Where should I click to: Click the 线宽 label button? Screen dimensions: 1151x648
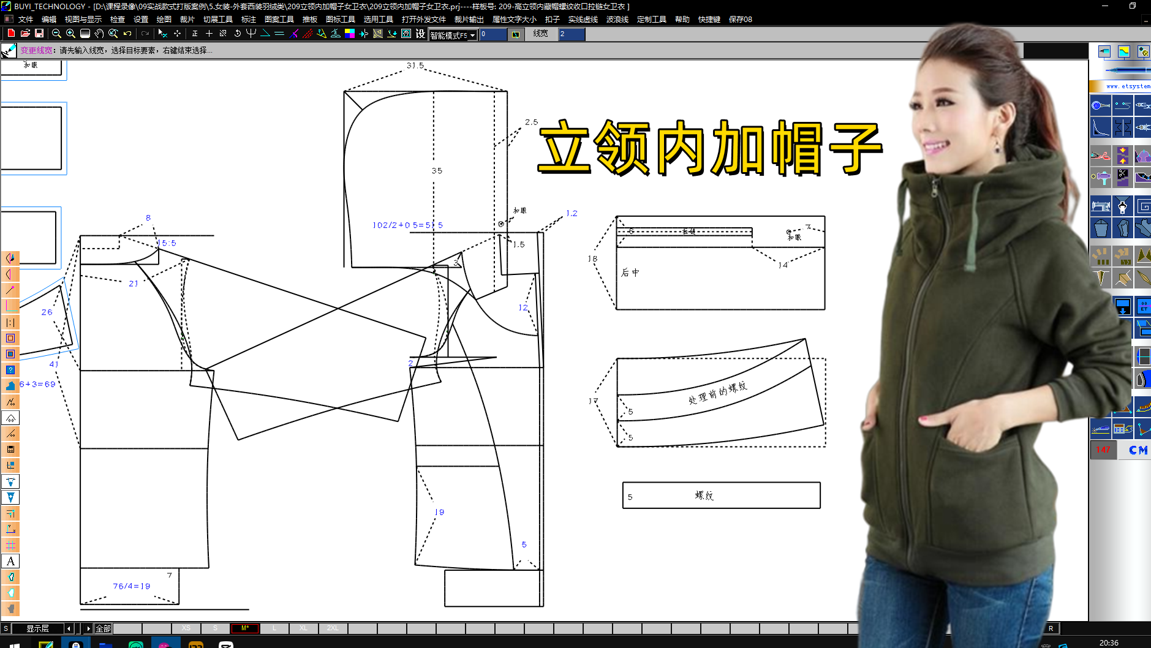click(x=540, y=34)
